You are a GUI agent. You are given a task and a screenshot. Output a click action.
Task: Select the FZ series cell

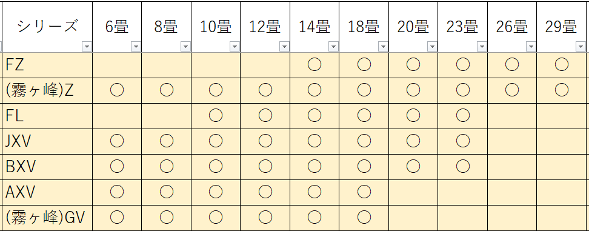pyautogui.click(x=47, y=65)
